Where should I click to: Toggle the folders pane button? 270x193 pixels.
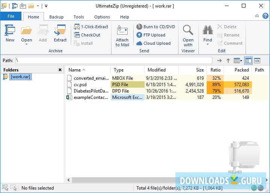click(x=248, y=61)
